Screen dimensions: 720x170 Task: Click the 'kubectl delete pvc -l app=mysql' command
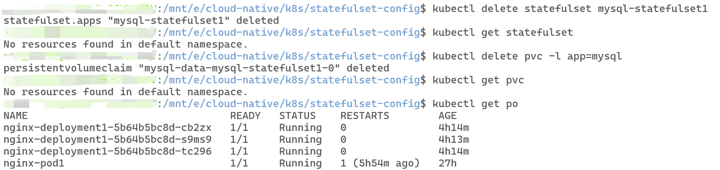click(x=527, y=56)
